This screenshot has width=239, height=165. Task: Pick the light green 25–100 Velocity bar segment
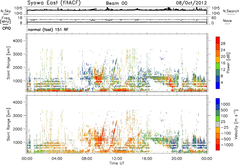[218, 119]
